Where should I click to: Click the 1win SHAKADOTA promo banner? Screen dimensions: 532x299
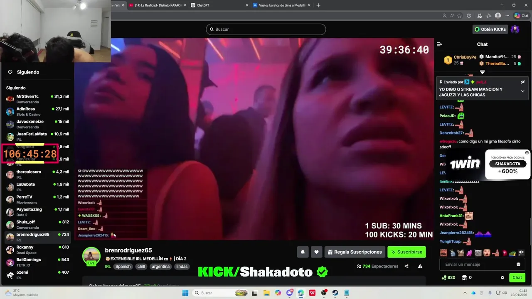(488, 164)
